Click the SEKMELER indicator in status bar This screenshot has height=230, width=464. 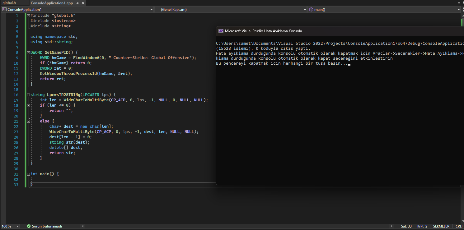[441, 226]
